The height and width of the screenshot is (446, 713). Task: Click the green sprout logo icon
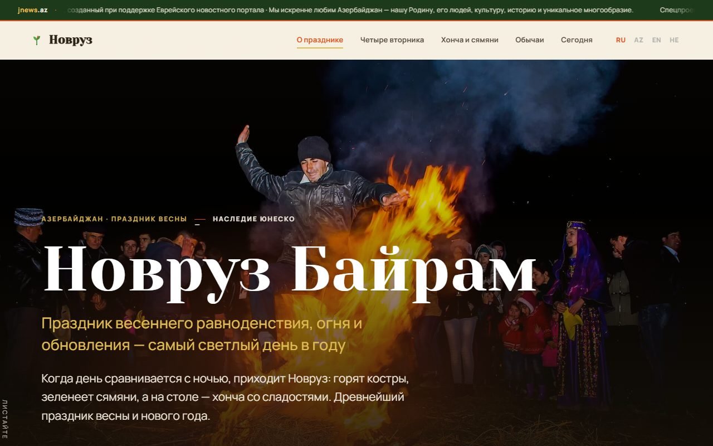pos(37,40)
